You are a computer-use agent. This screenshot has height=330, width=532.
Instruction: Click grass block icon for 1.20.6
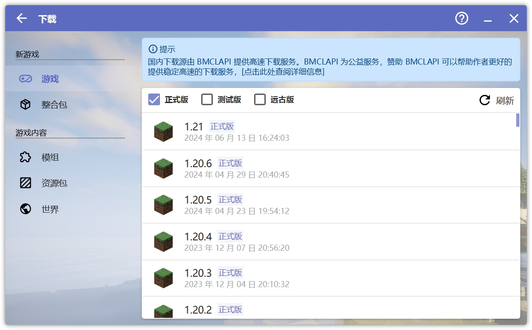point(163,168)
